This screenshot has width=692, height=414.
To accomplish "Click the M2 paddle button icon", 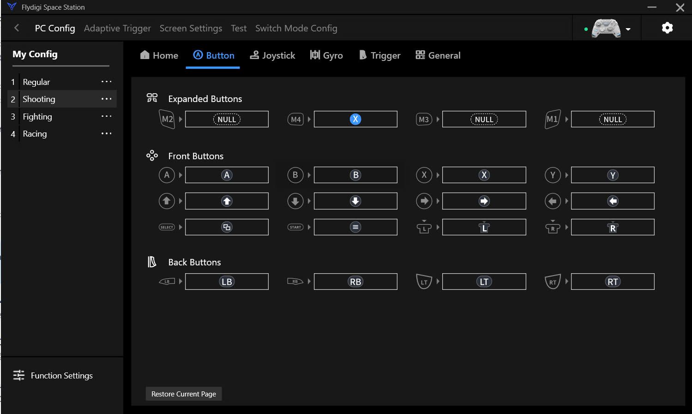I will click(167, 119).
